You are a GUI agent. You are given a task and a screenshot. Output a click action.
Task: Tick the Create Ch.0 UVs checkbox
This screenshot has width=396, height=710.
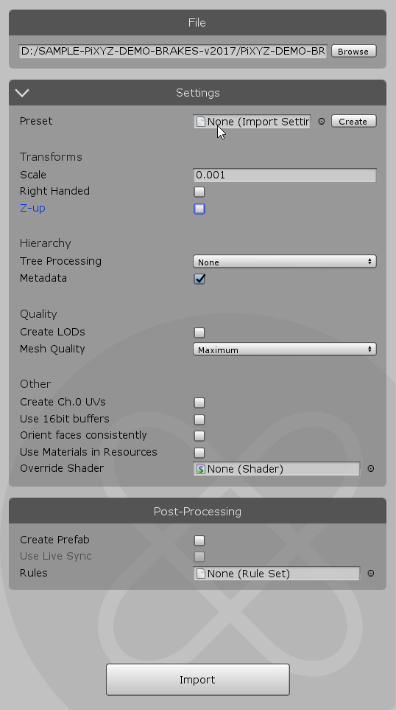click(199, 403)
